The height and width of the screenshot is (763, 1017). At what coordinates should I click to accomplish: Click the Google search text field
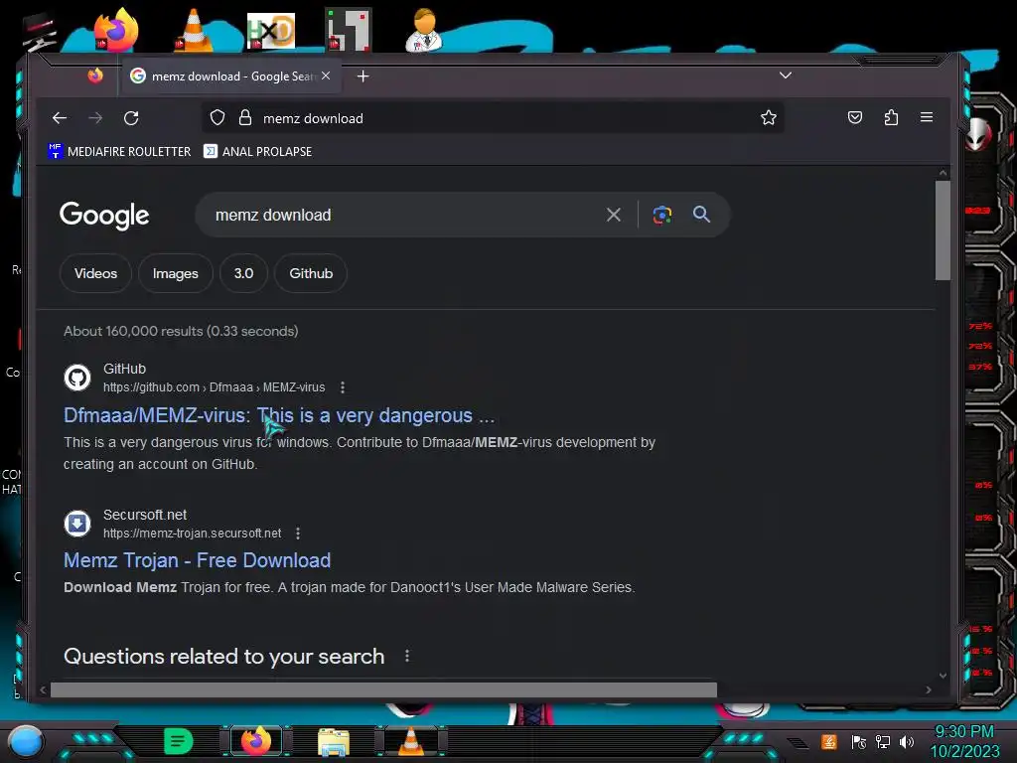pos(402,215)
